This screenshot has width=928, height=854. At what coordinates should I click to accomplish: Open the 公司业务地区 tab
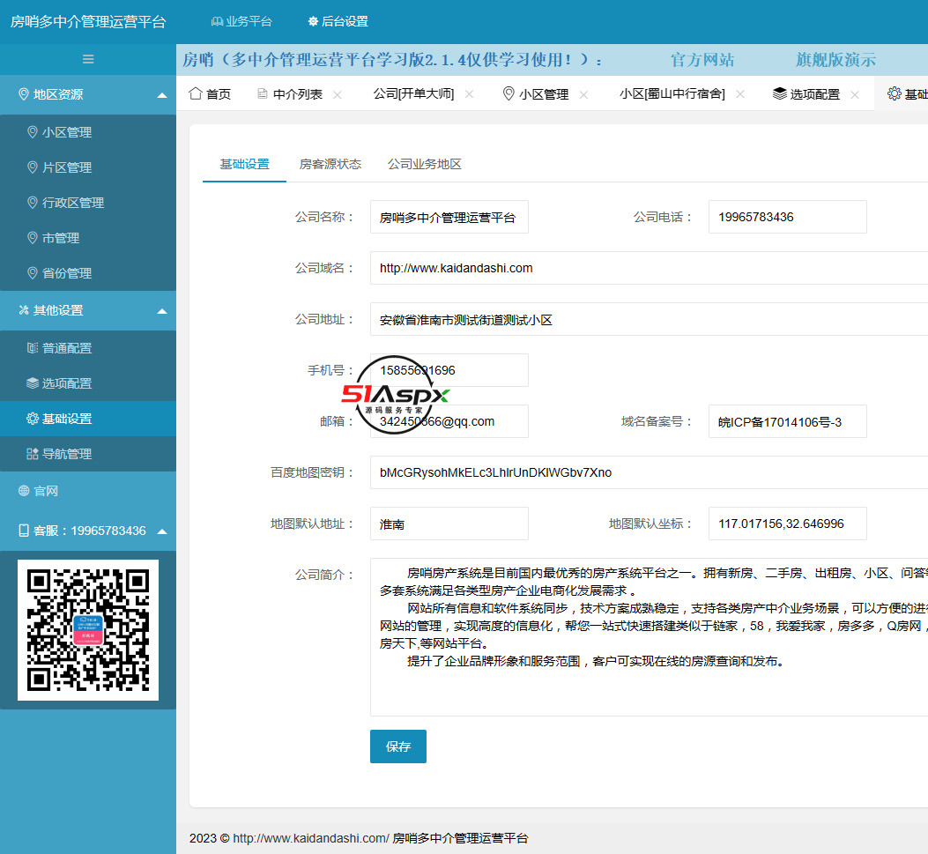coord(425,164)
